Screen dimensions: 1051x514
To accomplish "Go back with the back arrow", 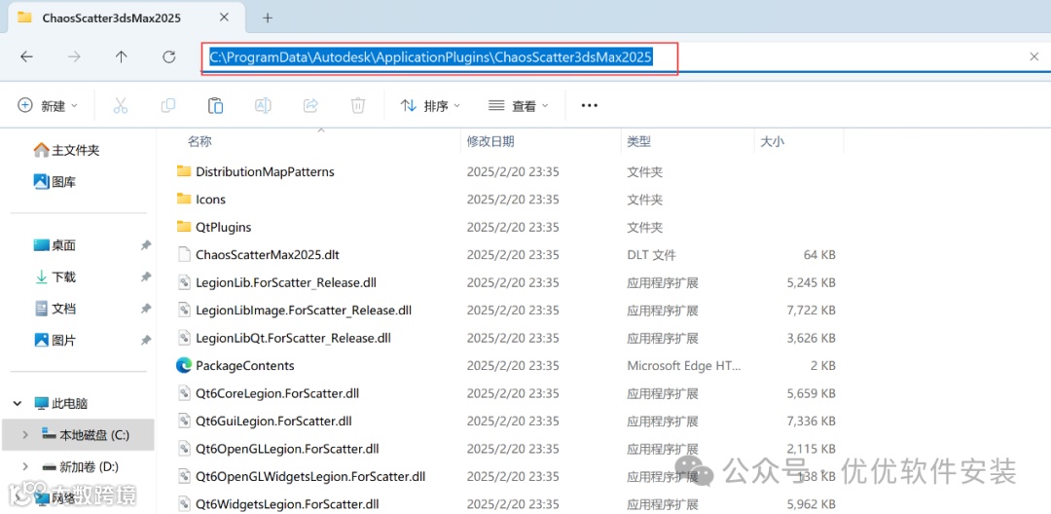I will point(26,57).
